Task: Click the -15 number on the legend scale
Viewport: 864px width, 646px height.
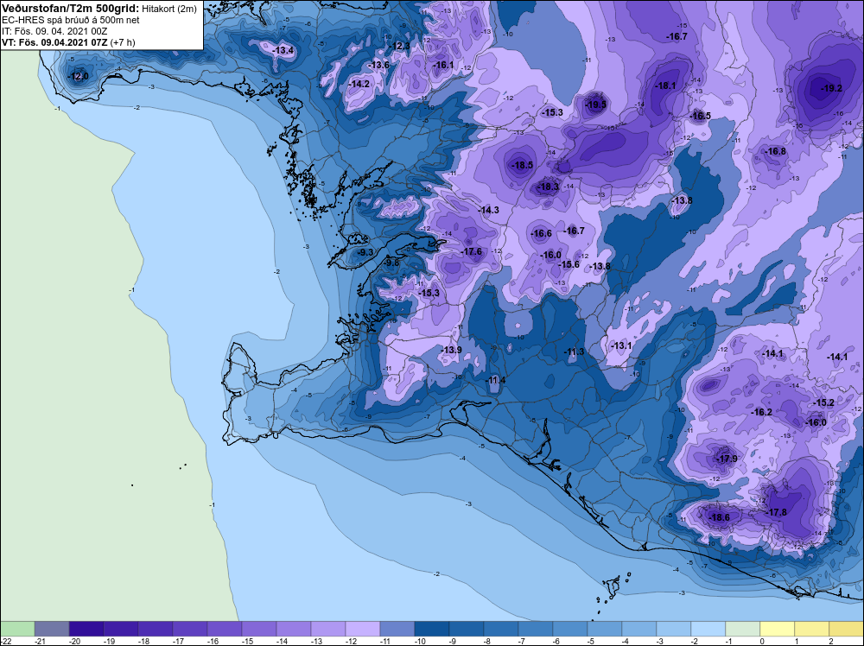Action: point(247,641)
